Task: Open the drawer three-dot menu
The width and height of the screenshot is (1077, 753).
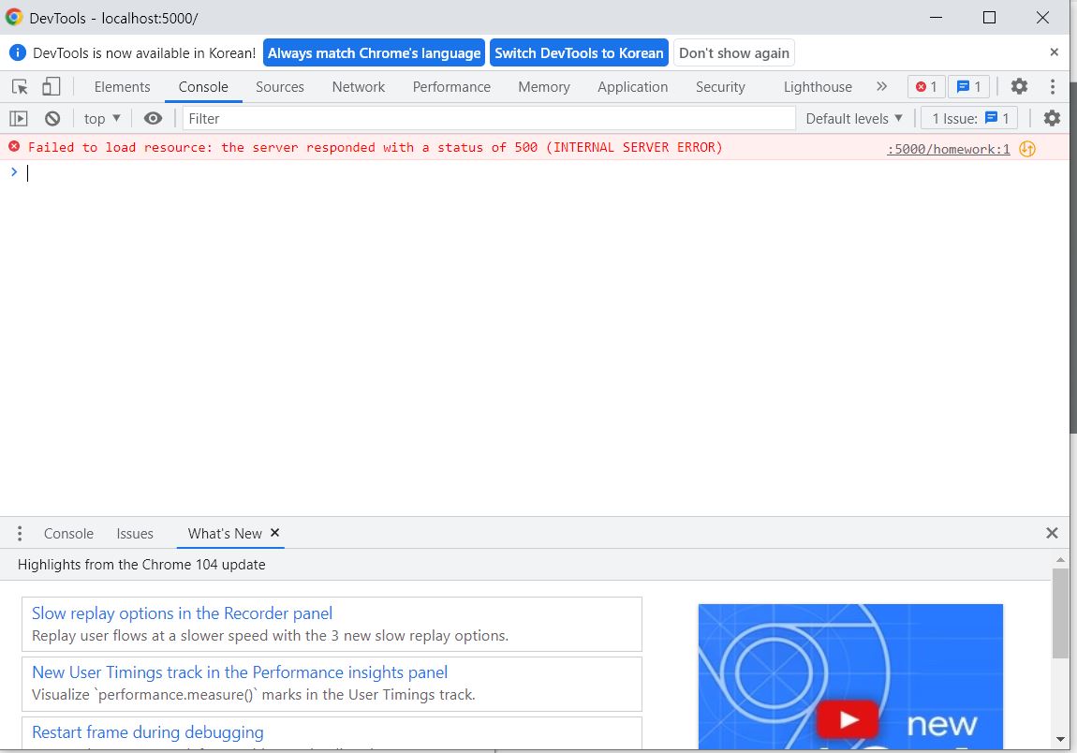Action: [x=20, y=533]
